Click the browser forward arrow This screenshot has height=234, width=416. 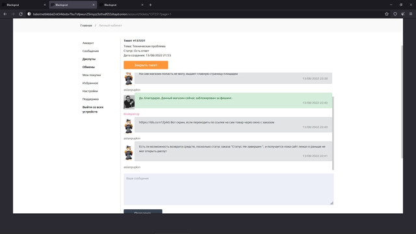coord(13,14)
